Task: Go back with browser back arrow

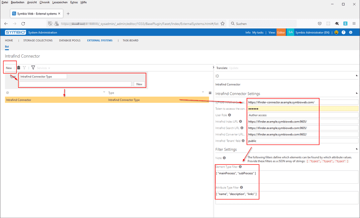Action: tap(6, 24)
